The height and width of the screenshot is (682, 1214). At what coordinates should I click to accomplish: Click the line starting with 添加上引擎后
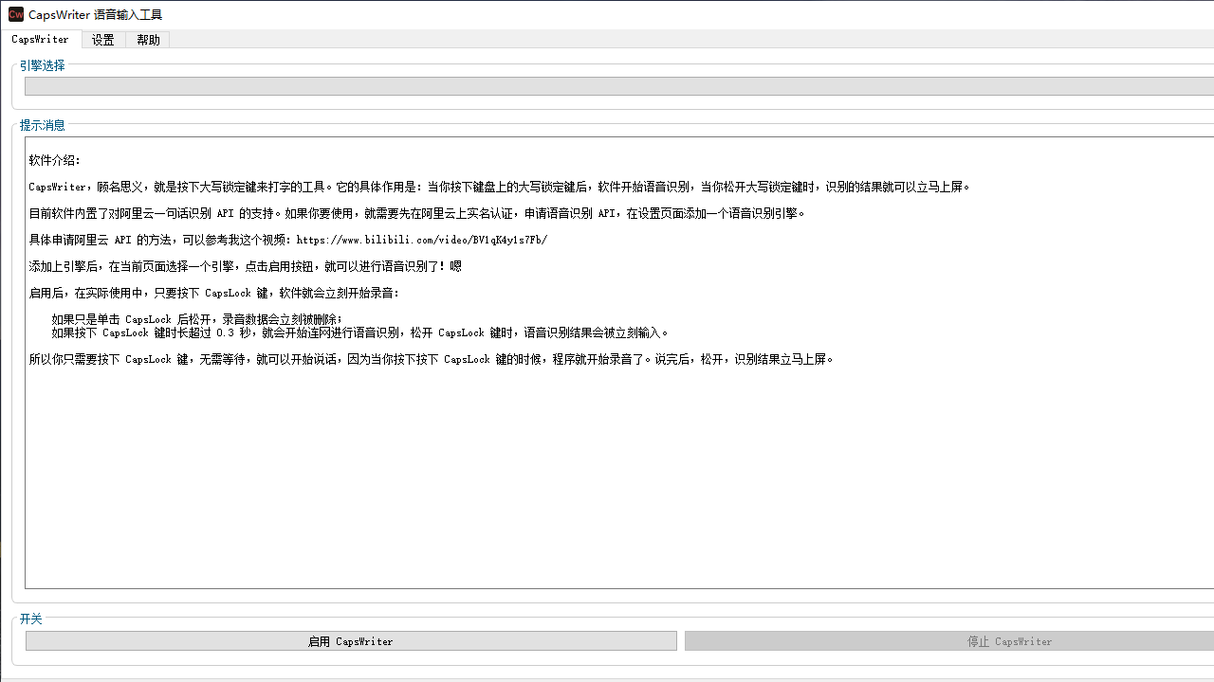pos(245,266)
